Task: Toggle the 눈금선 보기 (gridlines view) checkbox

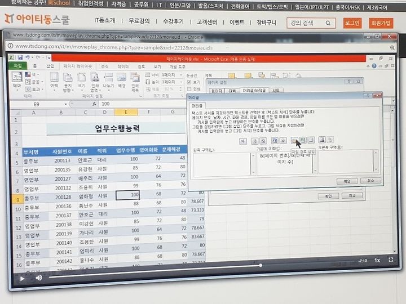Action: click(x=189, y=82)
